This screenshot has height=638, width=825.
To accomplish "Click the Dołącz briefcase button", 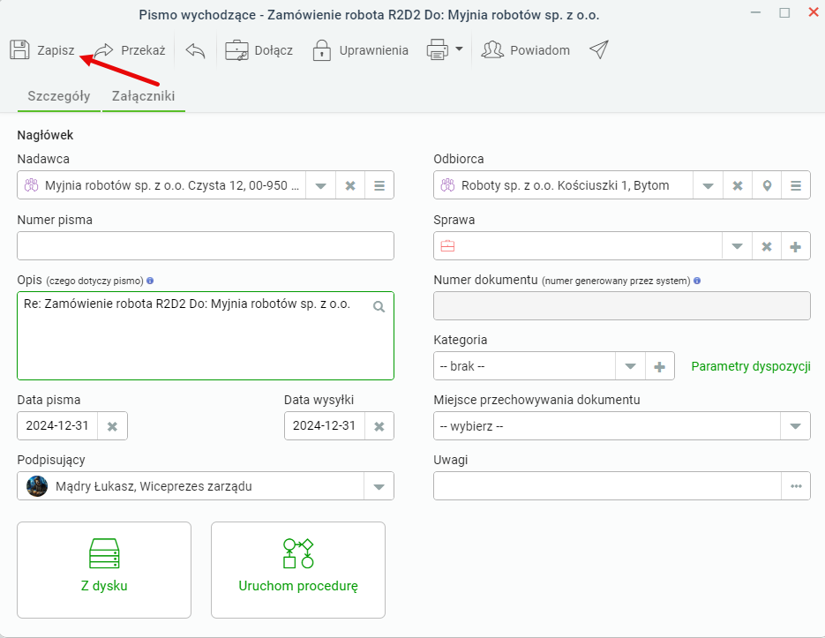I will coord(259,50).
